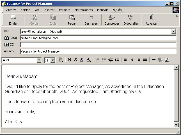Open the Insertar menu
This screenshot has height=135, width=181.
[x=49, y=10]
